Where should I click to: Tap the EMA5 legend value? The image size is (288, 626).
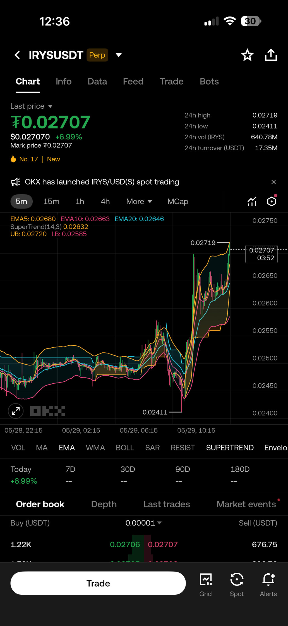33,219
